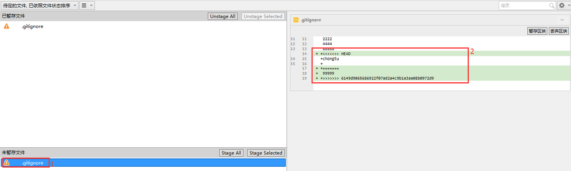
Task: Click the .gitignore title in the diff header
Action: [x=311, y=20]
